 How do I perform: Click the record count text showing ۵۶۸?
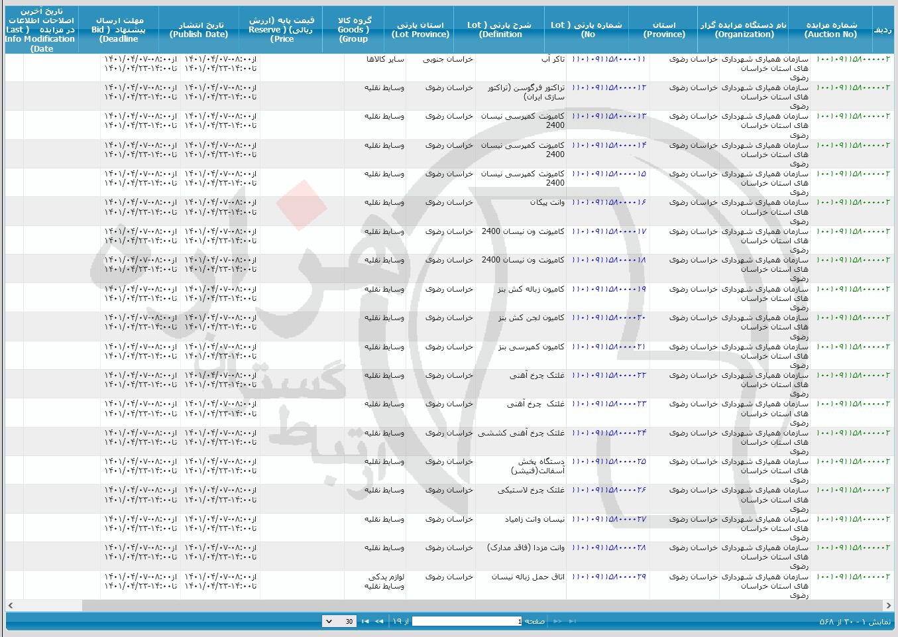coord(855,622)
